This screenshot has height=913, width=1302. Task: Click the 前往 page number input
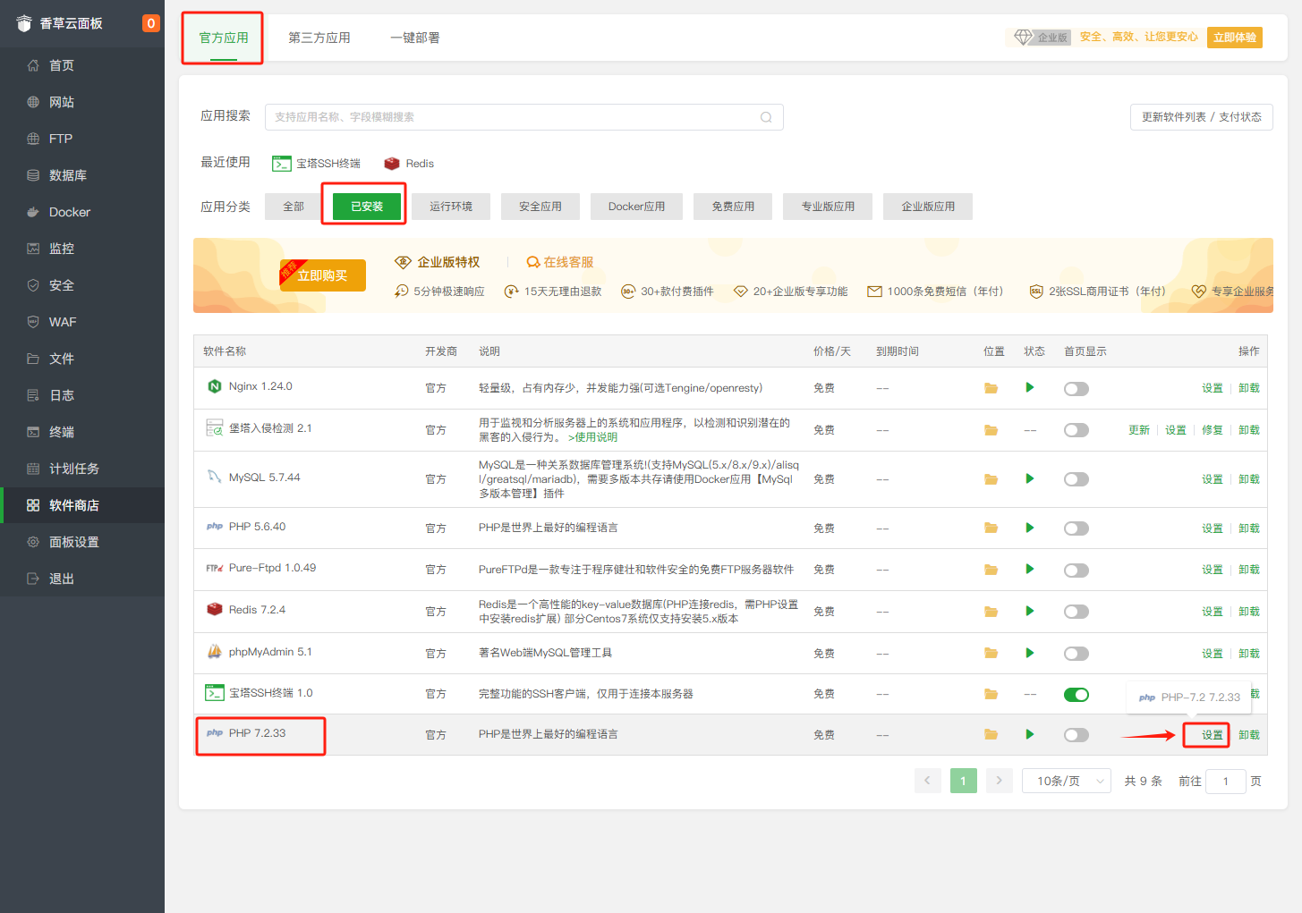1226,782
